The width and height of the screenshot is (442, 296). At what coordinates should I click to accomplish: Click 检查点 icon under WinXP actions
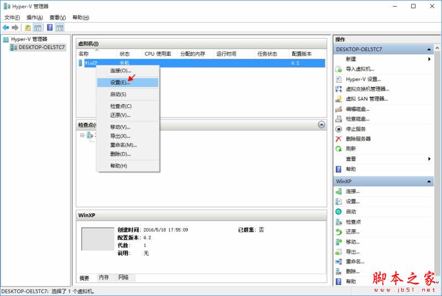tap(339, 222)
